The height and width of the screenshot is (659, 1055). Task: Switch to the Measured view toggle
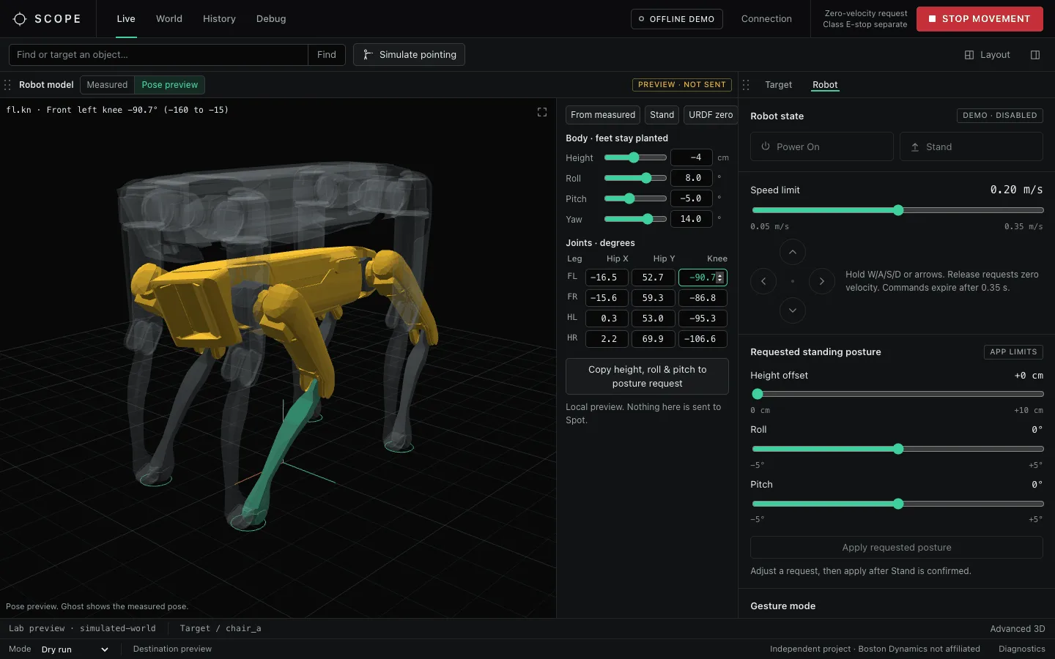click(x=107, y=85)
